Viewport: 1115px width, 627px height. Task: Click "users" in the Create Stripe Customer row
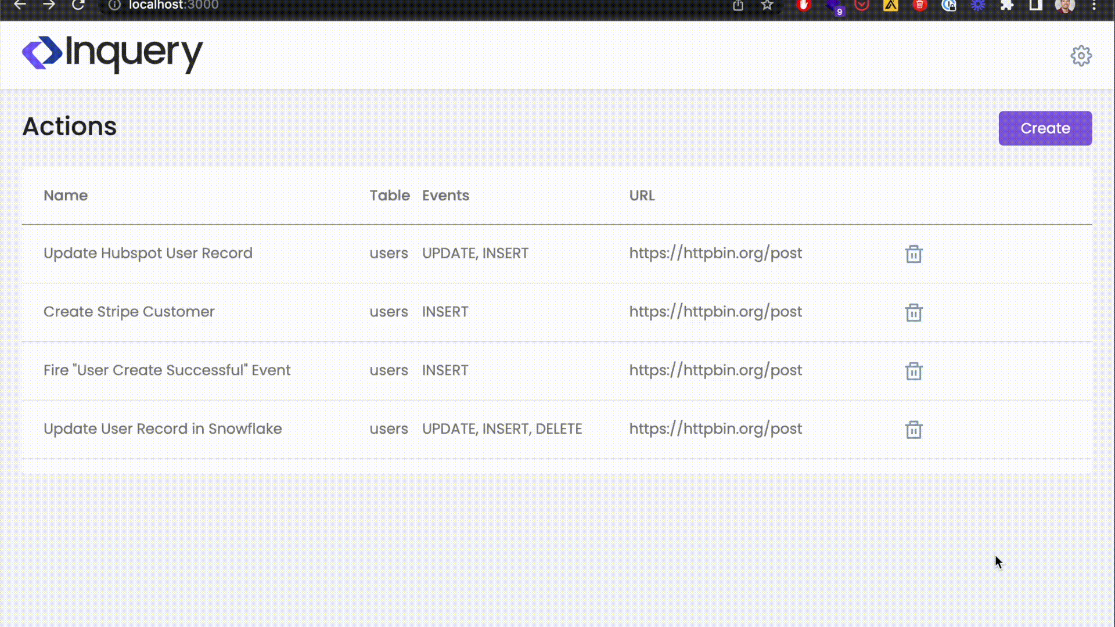point(389,312)
